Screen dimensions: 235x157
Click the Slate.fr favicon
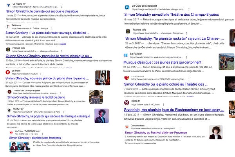pyautogui.click(x=127, y=103)
